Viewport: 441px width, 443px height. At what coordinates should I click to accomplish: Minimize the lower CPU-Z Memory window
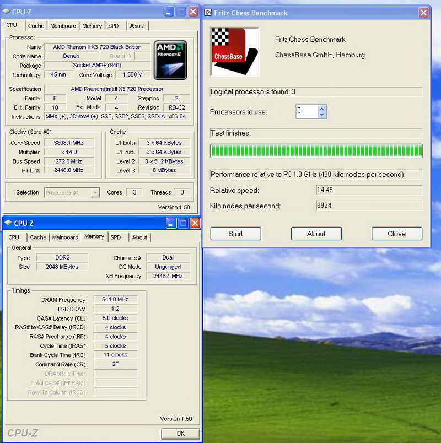coord(171,223)
